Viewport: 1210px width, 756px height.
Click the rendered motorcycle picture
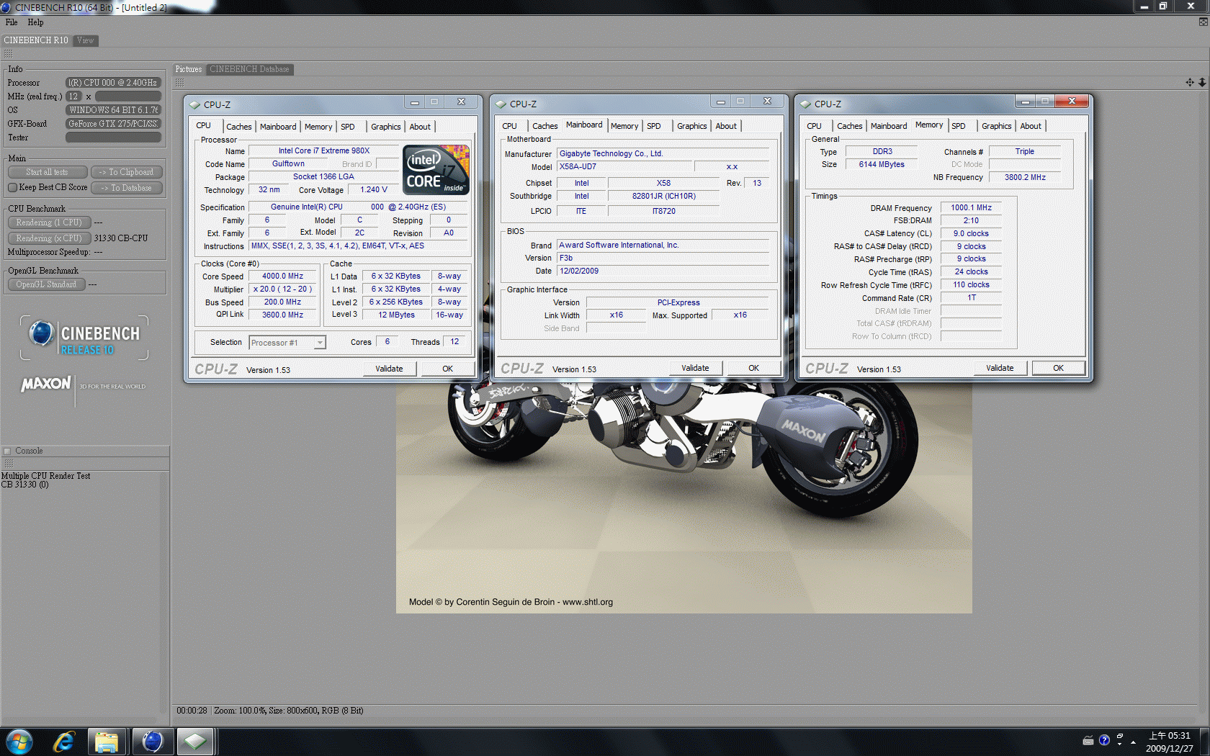[x=684, y=498]
